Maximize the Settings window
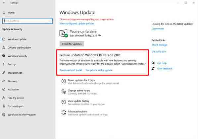 pos(186,3)
